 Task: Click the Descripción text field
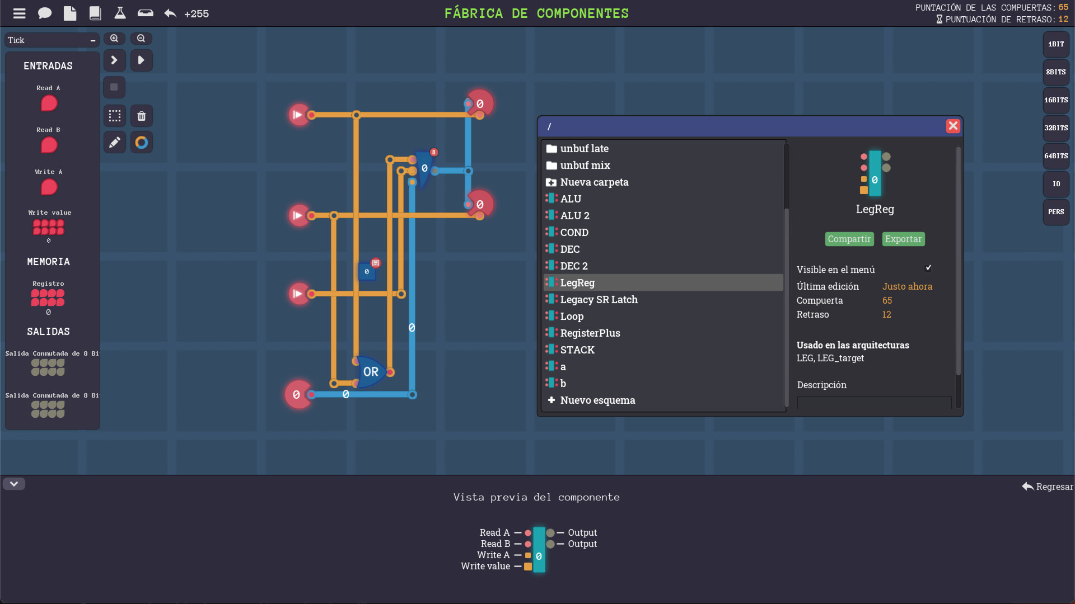[x=873, y=405]
